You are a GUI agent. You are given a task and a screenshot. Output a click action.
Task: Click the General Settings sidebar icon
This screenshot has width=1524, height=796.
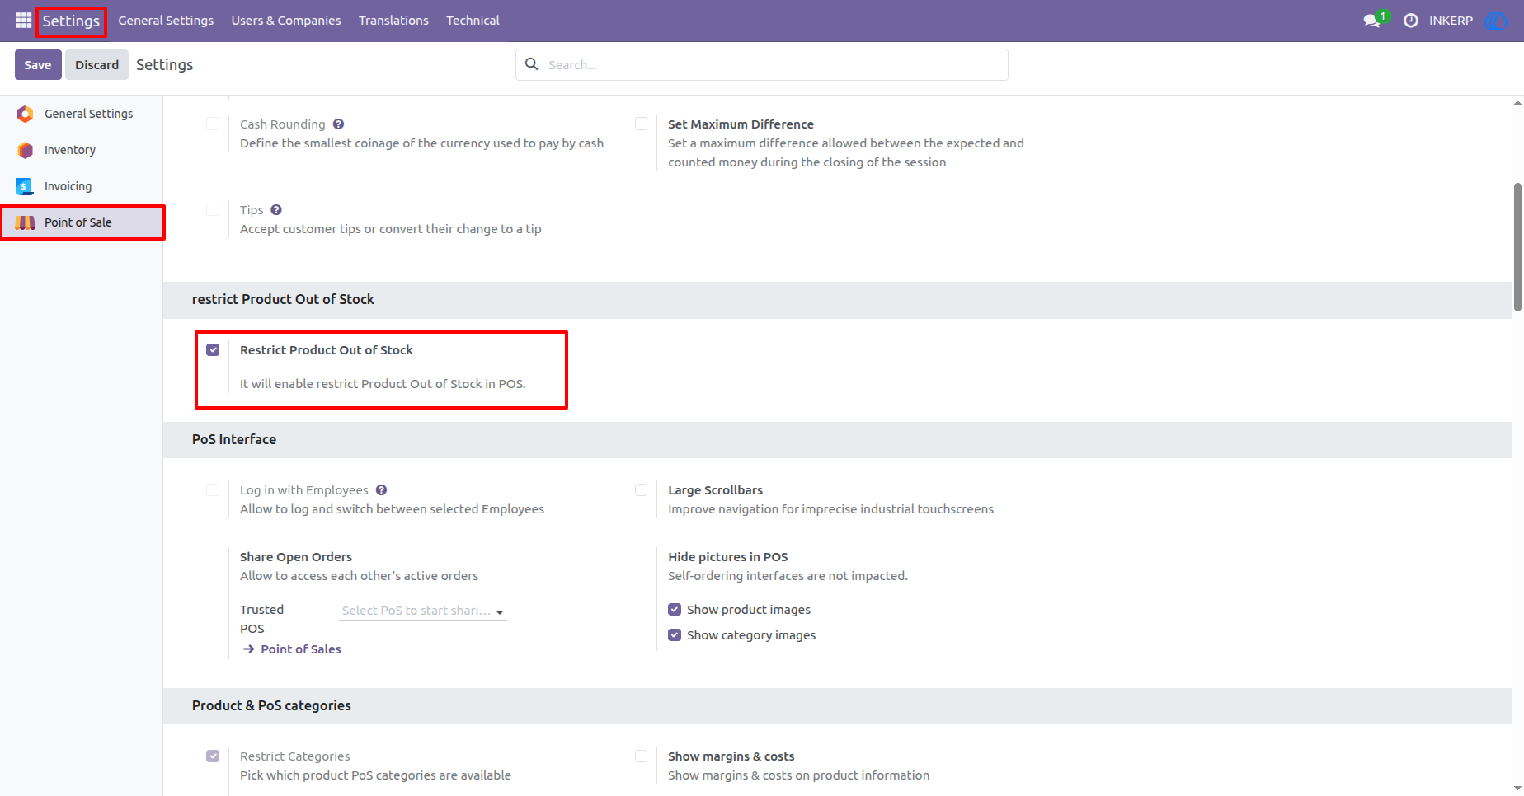tap(26, 114)
